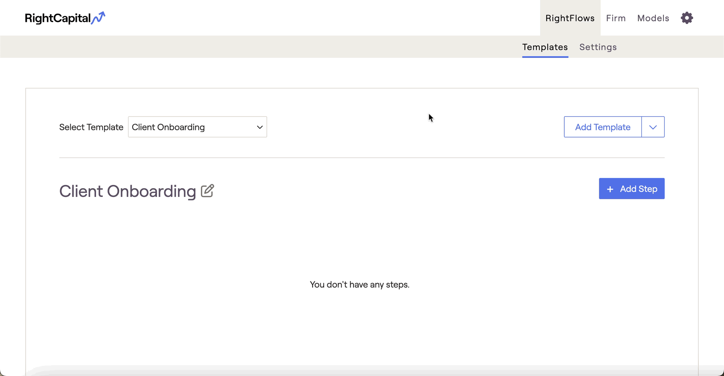Screen dimensions: 724x376
Task: Select the Templates sub-tab
Action: click(x=545, y=47)
